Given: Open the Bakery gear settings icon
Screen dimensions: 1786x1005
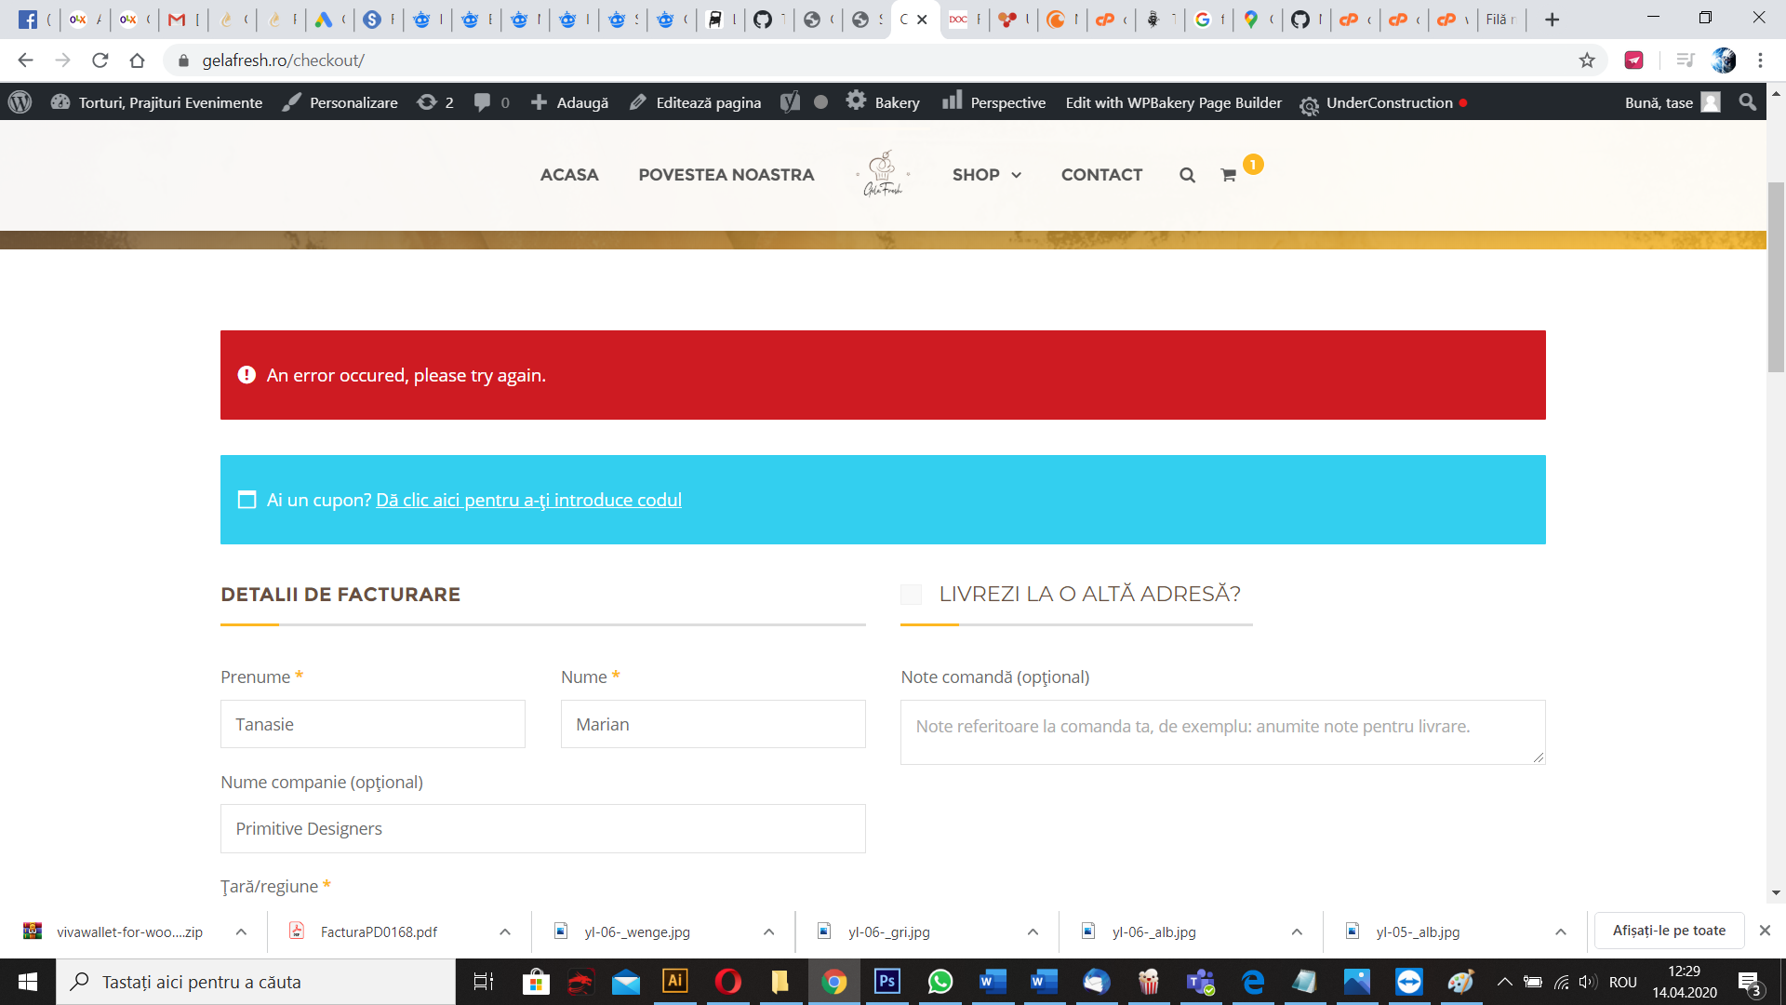Looking at the screenshot, I should [x=857, y=102].
